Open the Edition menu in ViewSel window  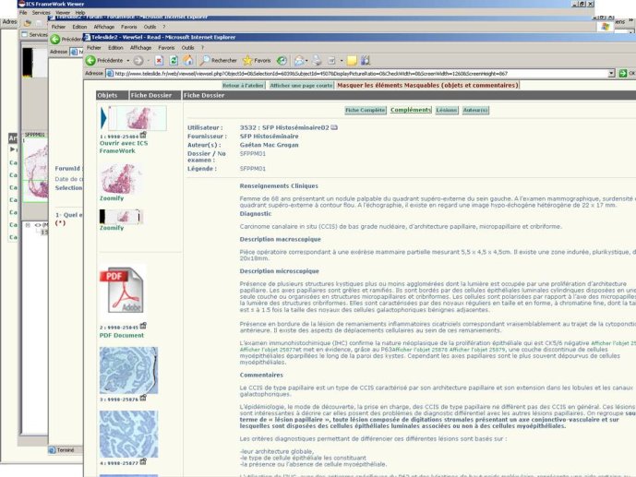(x=115, y=48)
